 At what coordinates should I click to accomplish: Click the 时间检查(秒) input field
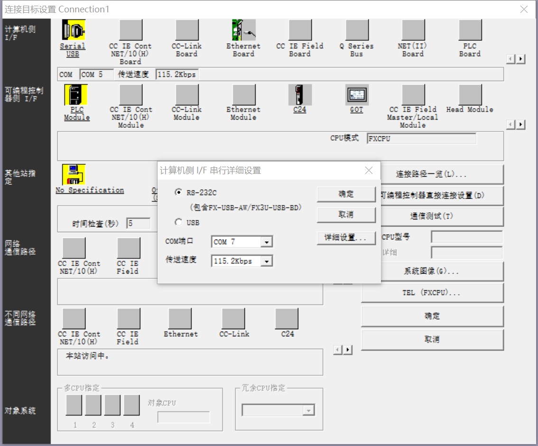coord(139,224)
